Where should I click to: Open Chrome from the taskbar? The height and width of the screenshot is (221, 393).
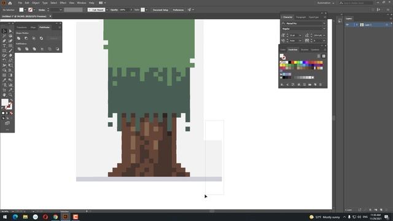55,217
